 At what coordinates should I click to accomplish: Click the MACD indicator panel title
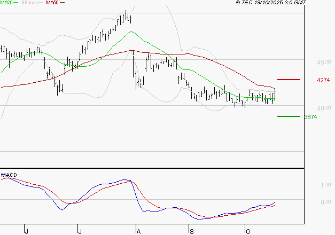point(9,175)
